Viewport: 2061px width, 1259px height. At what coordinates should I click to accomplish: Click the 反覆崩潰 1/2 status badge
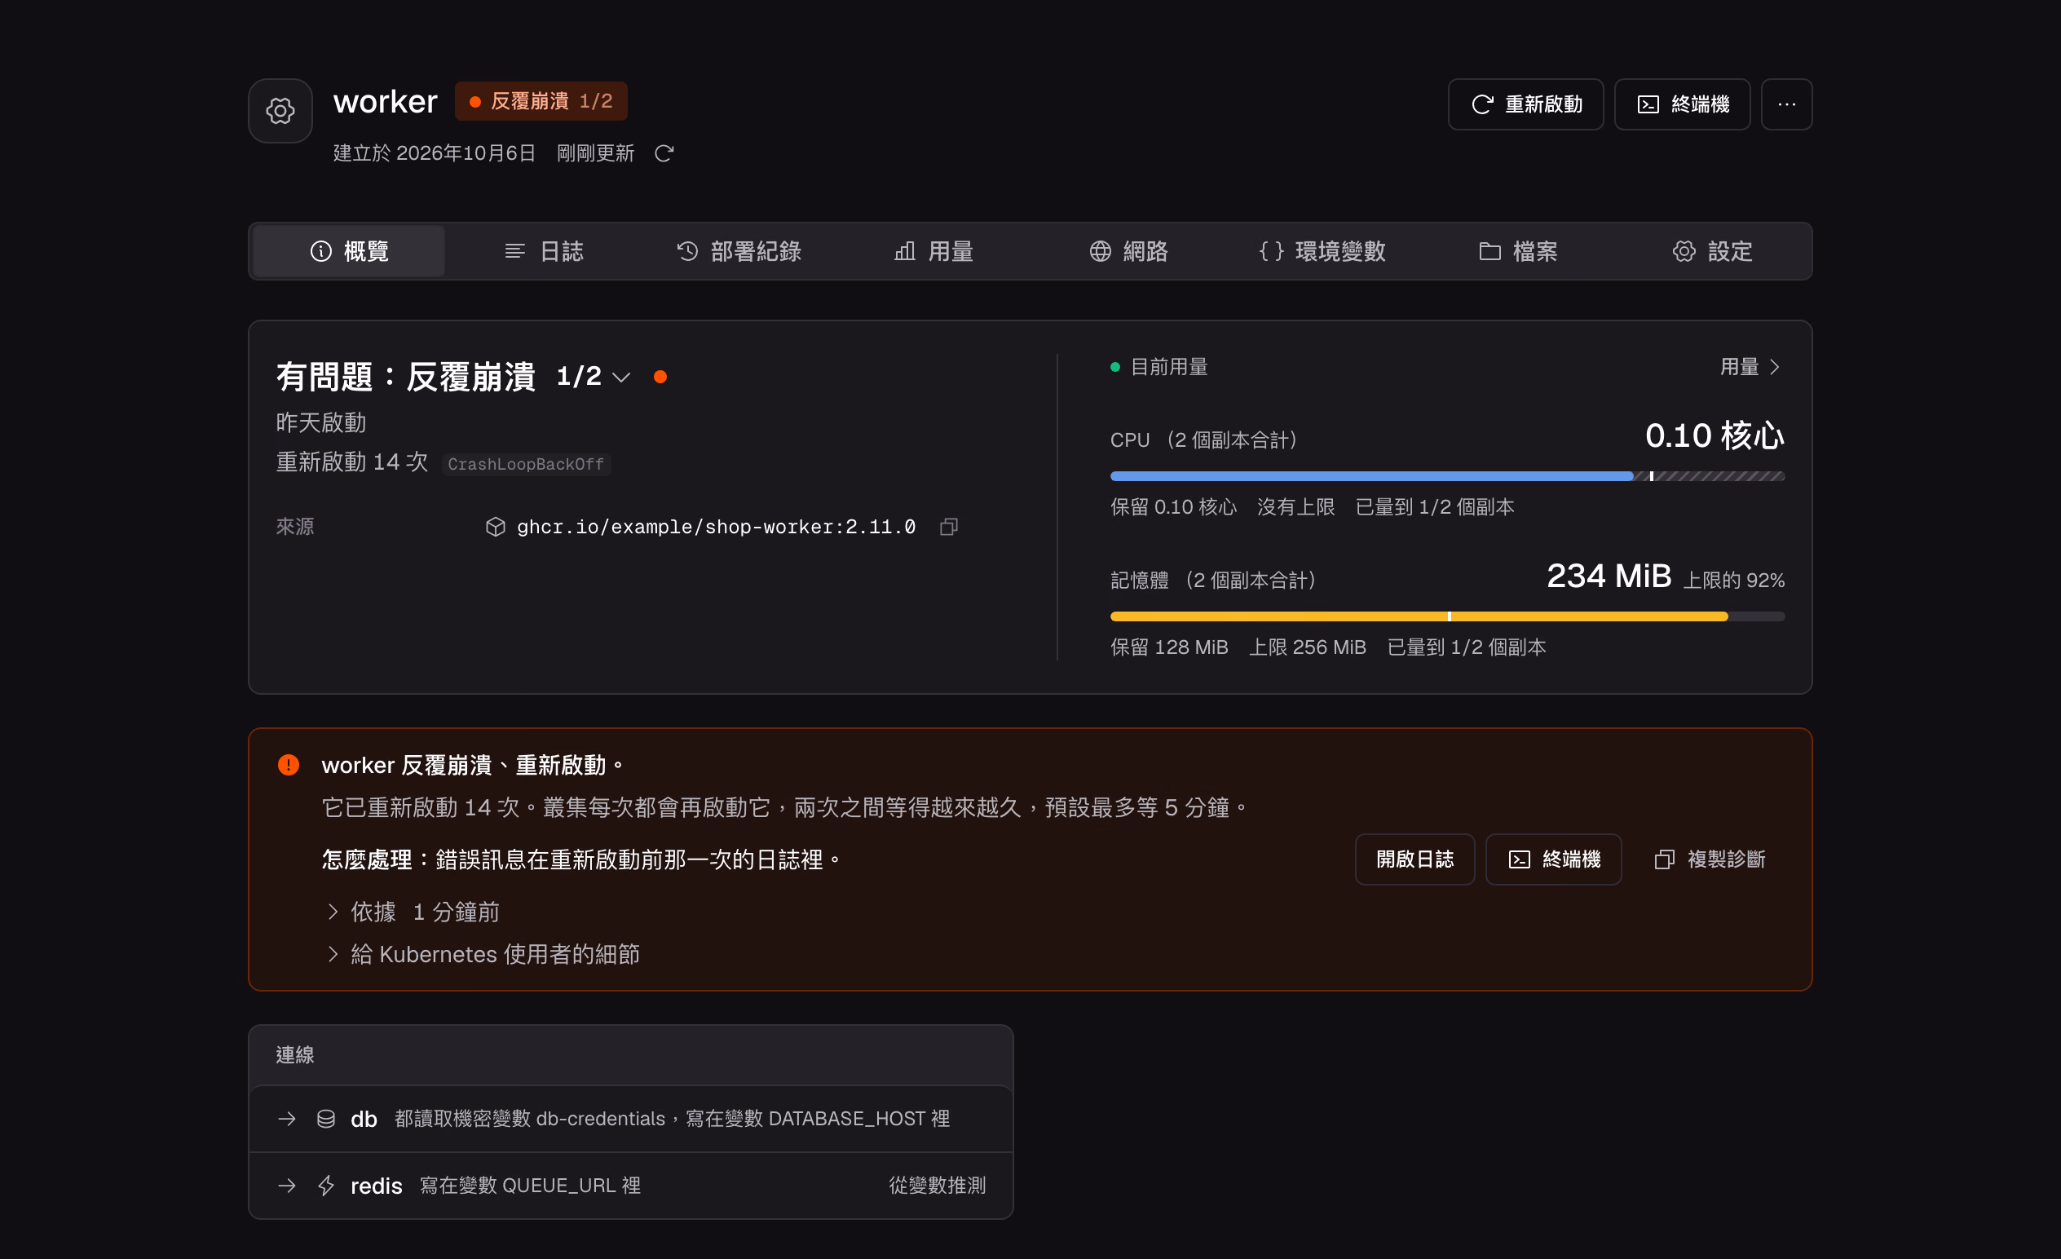(541, 101)
